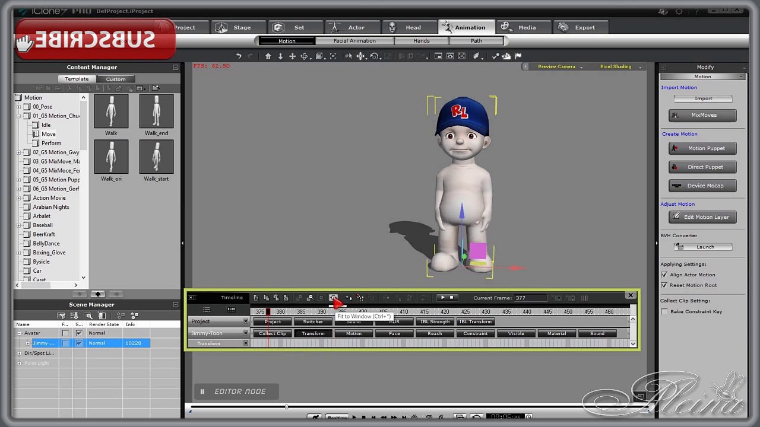The image size is (760, 427).
Task: Collapse the 01_G5 Motion_Chuck folder
Action: [x=19, y=116]
